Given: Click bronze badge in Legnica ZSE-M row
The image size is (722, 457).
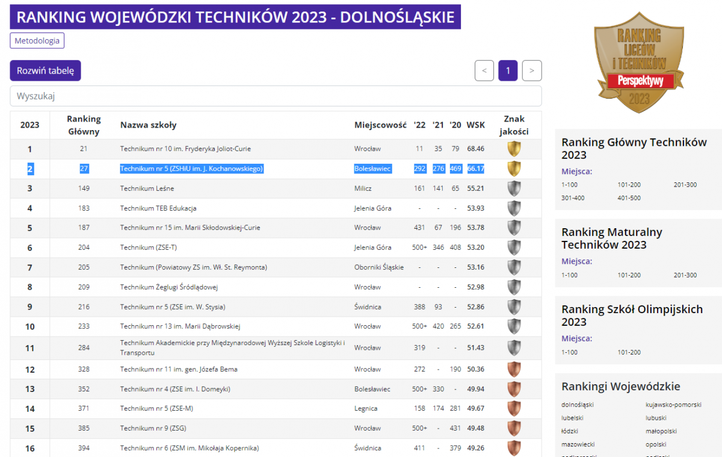Looking at the screenshot, I should (514, 409).
